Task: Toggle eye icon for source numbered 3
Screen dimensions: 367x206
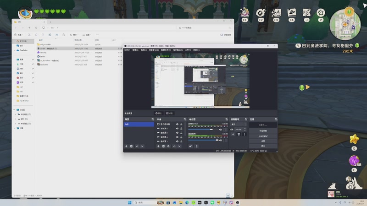Action: [x=177, y=141]
